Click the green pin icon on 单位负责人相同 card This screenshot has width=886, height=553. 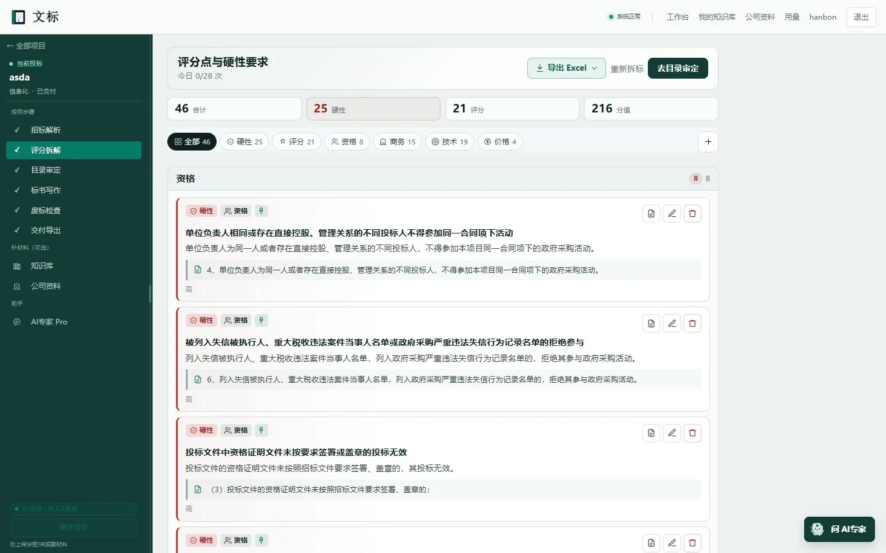(x=261, y=211)
